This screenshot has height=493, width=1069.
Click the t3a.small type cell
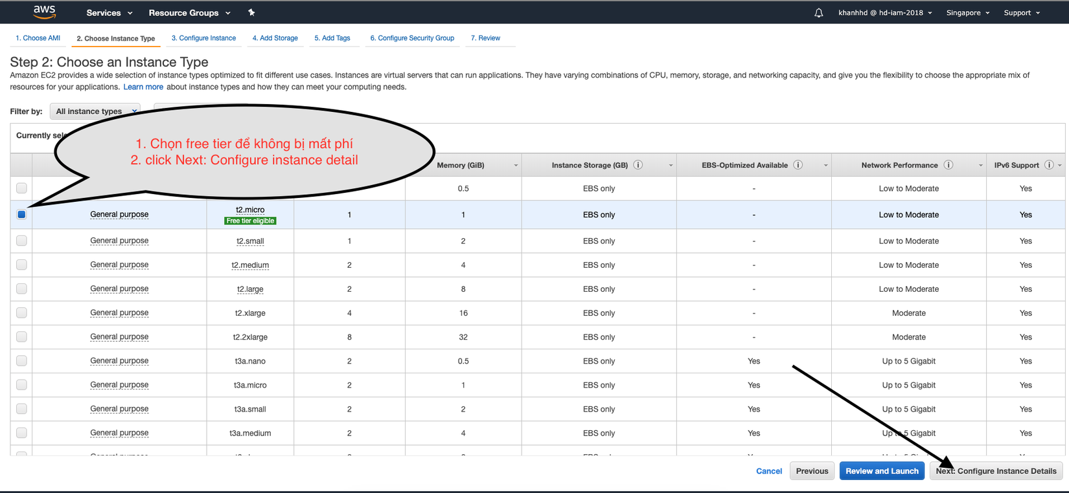pyautogui.click(x=250, y=409)
